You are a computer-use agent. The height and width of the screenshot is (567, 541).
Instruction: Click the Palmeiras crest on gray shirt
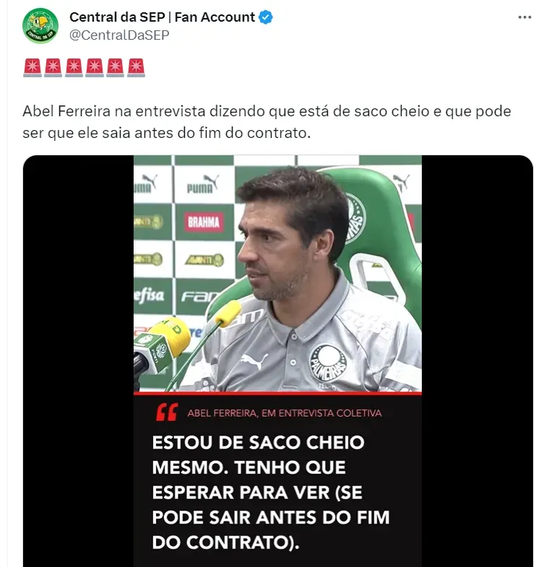[x=328, y=363]
